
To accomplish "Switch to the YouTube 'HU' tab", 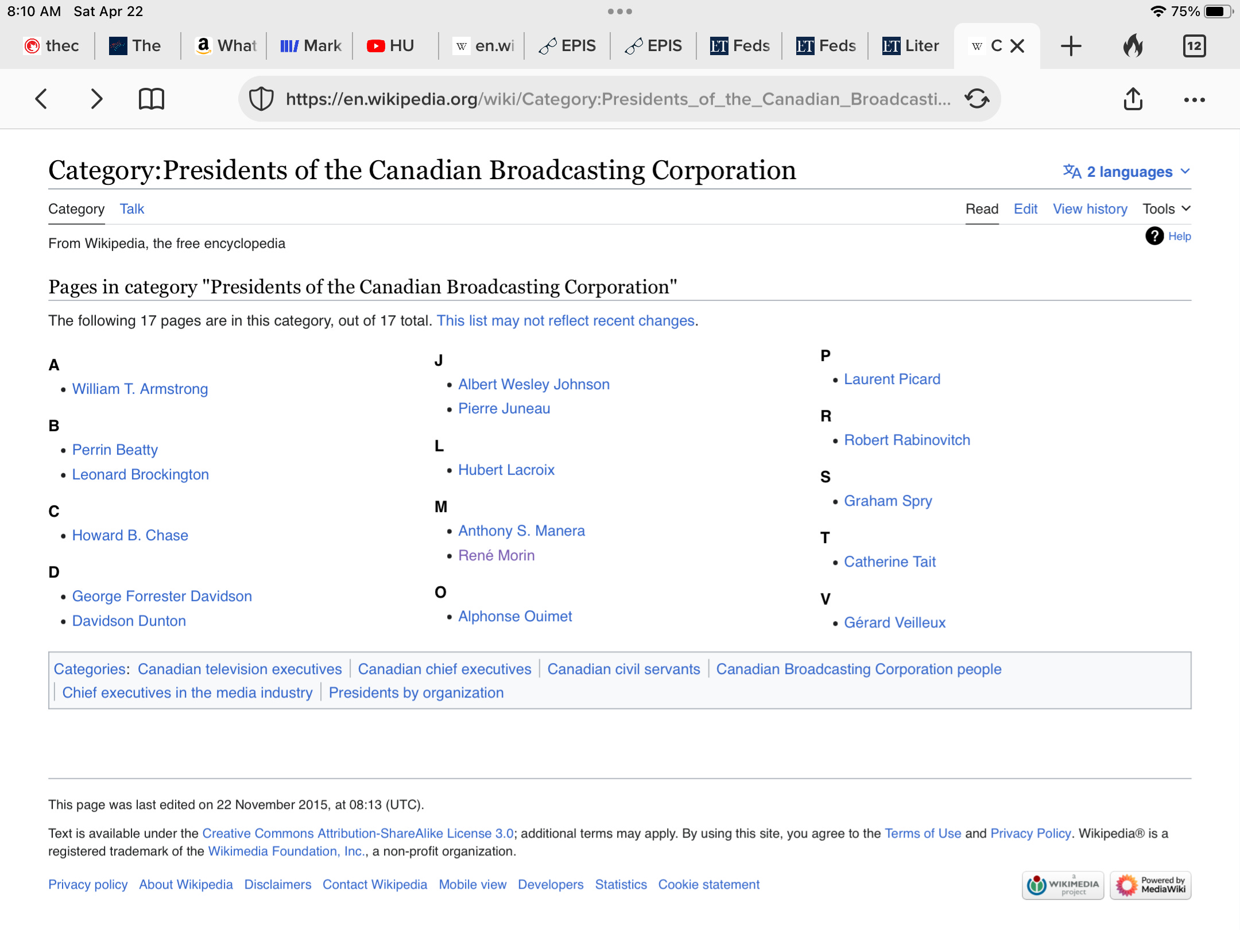I will click(x=390, y=46).
